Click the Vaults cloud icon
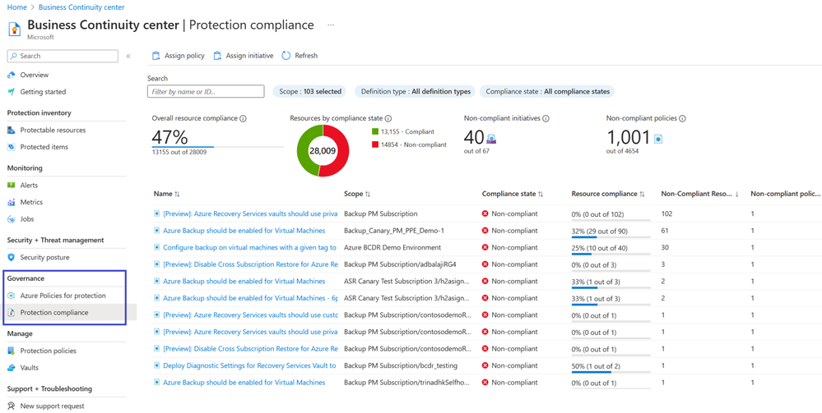The width and height of the screenshot is (822, 413). (11, 368)
